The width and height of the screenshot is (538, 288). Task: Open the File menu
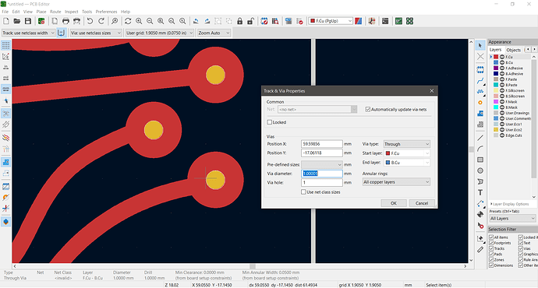[5, 12]
